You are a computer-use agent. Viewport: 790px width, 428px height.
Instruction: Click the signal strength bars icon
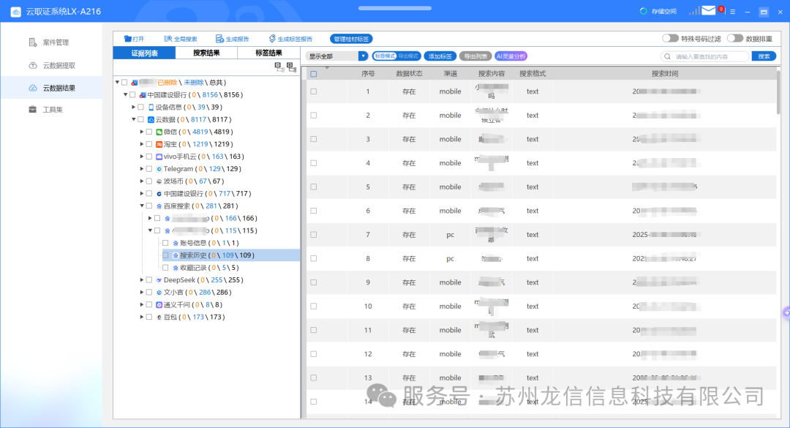(694, 10)
